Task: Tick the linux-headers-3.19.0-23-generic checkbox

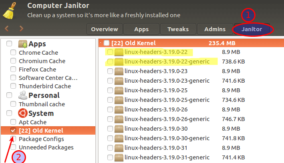Action: pos(110,81)
